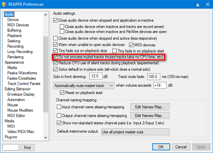This screenshot has width=213, height=153.
Task: Enable input channel name aliasing/remapping
Action: [x=59, y=107]
